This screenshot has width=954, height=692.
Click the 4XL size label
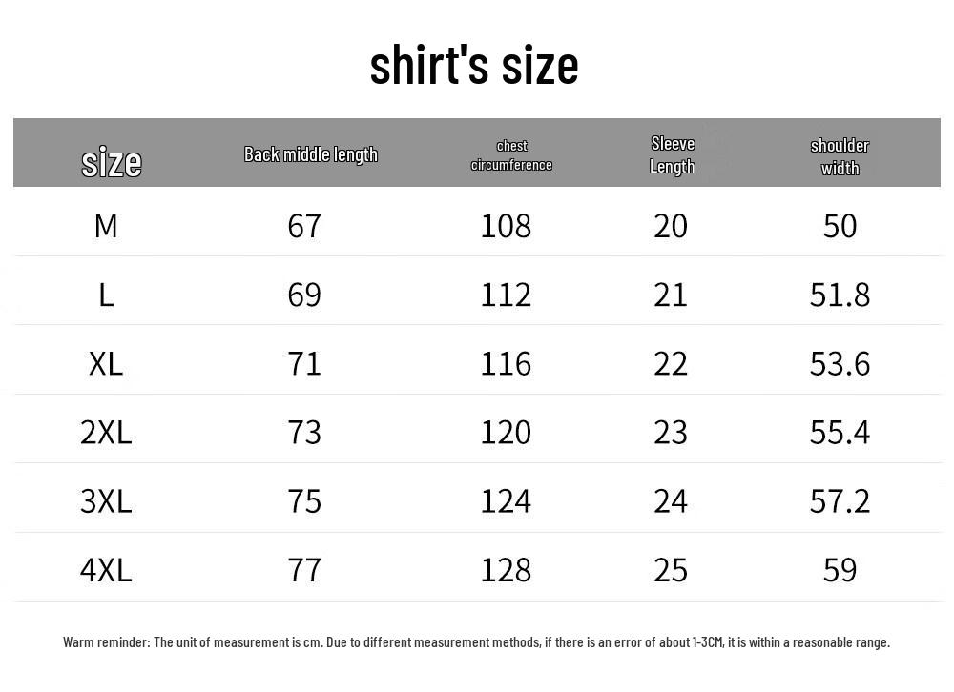pos(106,570)
